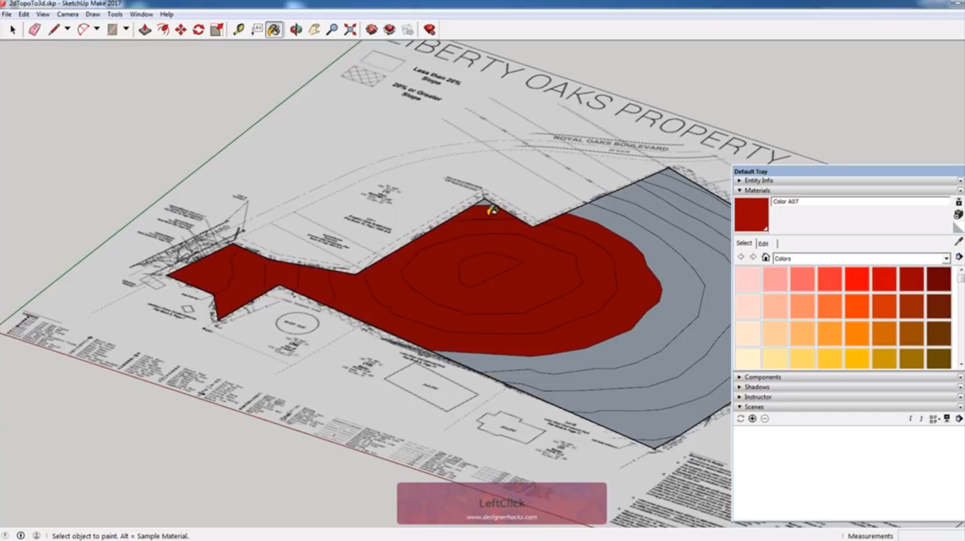Click the Paint Bucket tool
Screen dimensions: 965x541
tap(274, 30)
